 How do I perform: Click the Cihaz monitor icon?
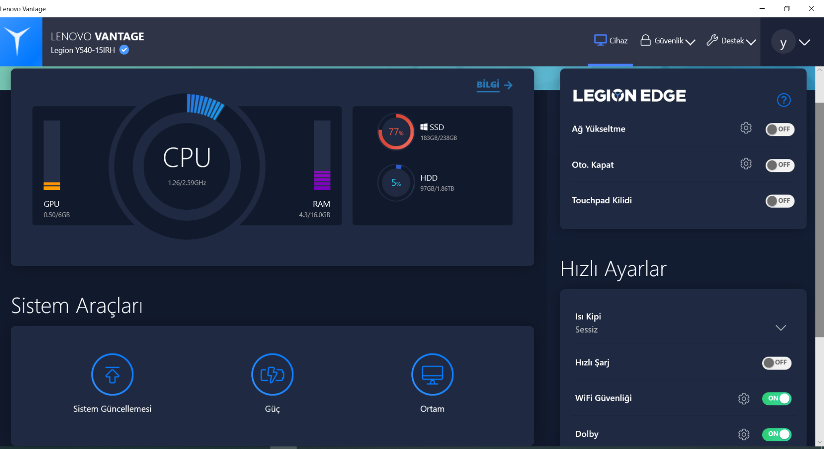tap(600, 40)
